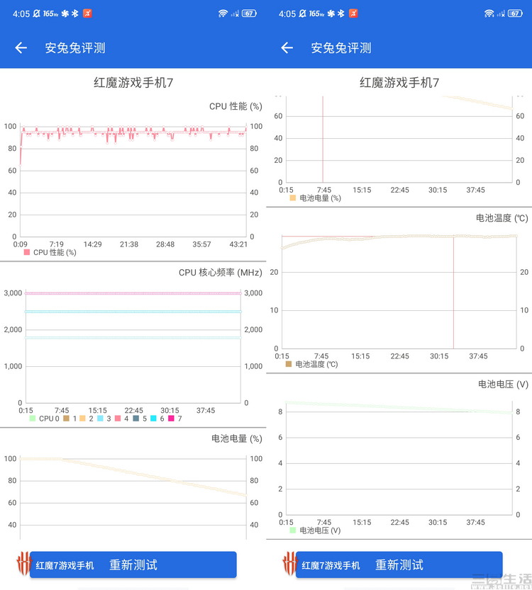Tap the 电池电压 (V) chart title

click(x=503, y=384)
